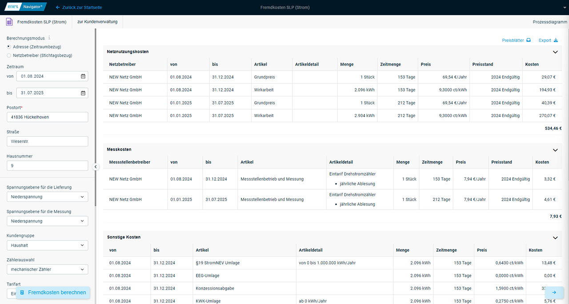569x304 pixels.
Task: Collapse the left sidebar with arrow handle
Action: coord(95,167)
